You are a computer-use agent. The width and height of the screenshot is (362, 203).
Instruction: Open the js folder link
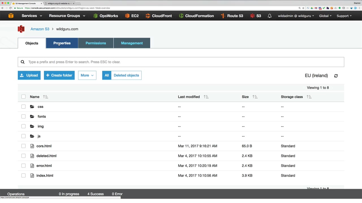tap(39, 136)
